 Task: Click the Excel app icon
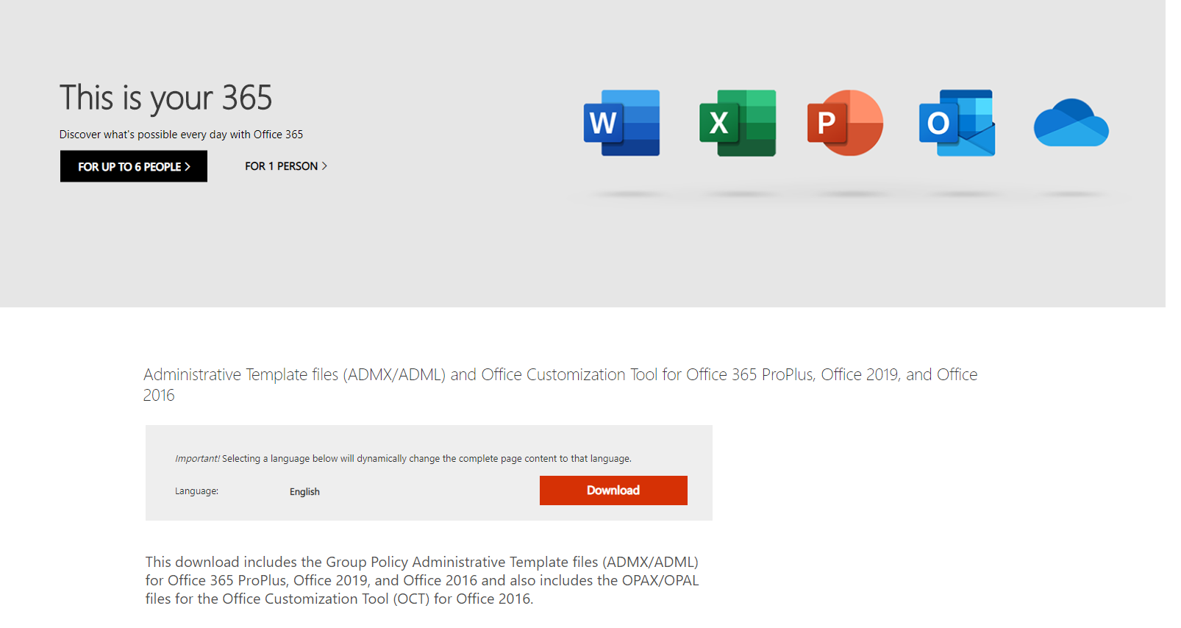(x=737, y=123)
